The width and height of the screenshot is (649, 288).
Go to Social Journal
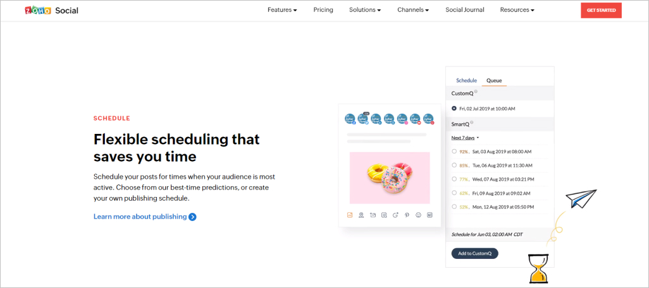pos(465,10)
